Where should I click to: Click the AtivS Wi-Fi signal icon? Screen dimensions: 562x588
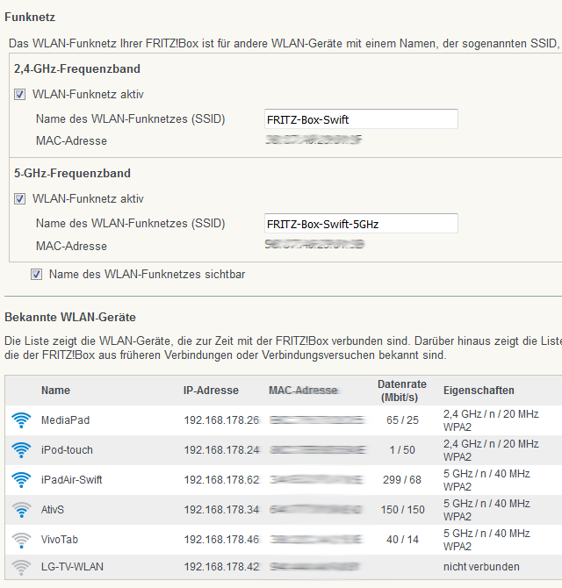coord(21,510)
